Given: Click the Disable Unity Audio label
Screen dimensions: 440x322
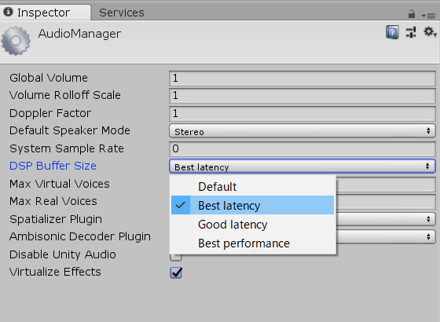Looking at the screenshot, I should pos(63,254).
